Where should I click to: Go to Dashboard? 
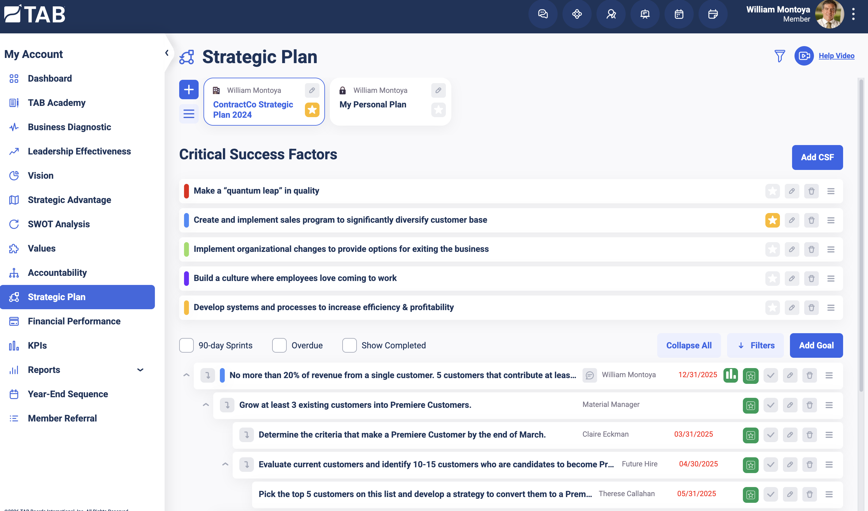tap(50, 79)
